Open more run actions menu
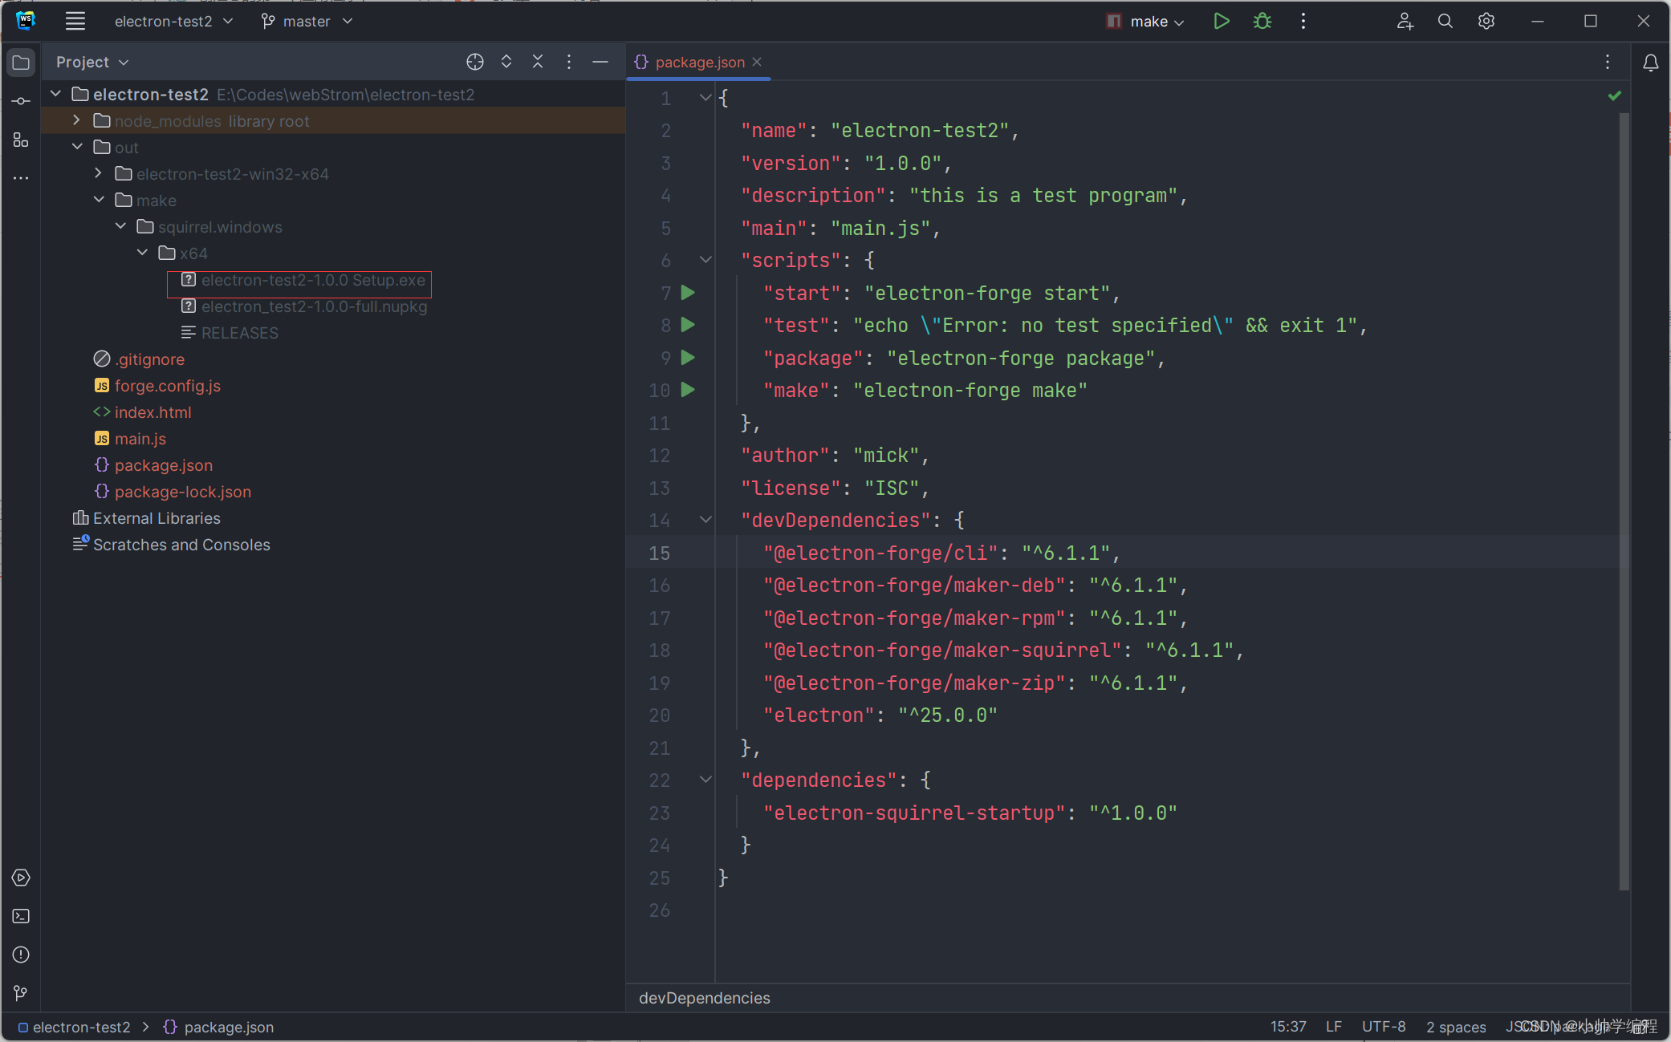1671x1042 pixels. click(1303, 22)
